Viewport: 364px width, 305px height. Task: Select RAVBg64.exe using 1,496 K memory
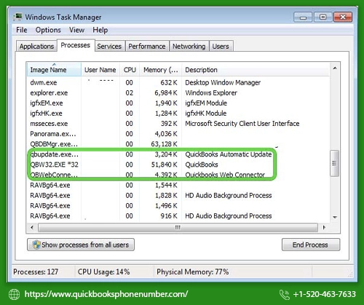[x=178, y=205]
